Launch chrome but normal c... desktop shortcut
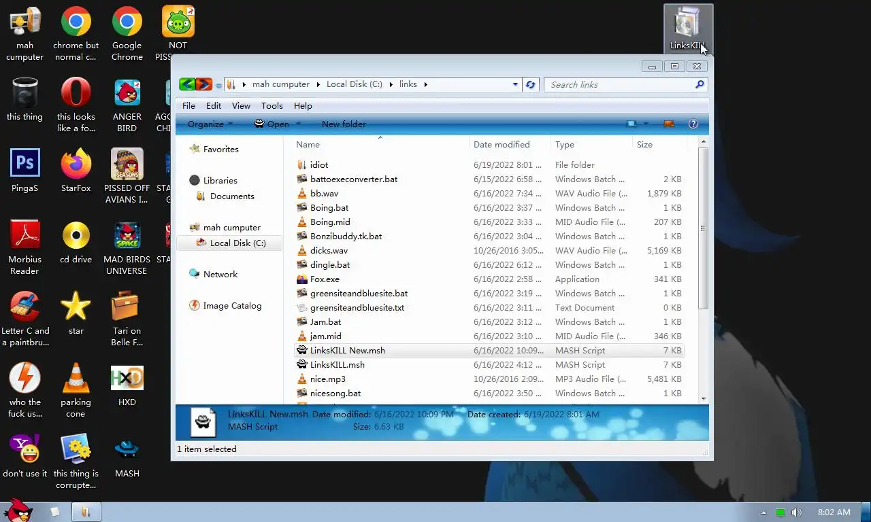The width and height of the screenshot is (871, 522). point(76,34)
